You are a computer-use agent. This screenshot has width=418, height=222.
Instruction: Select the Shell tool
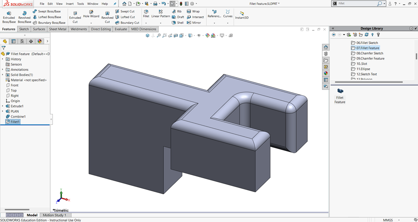pyautogui.click(x=178, y=23)
